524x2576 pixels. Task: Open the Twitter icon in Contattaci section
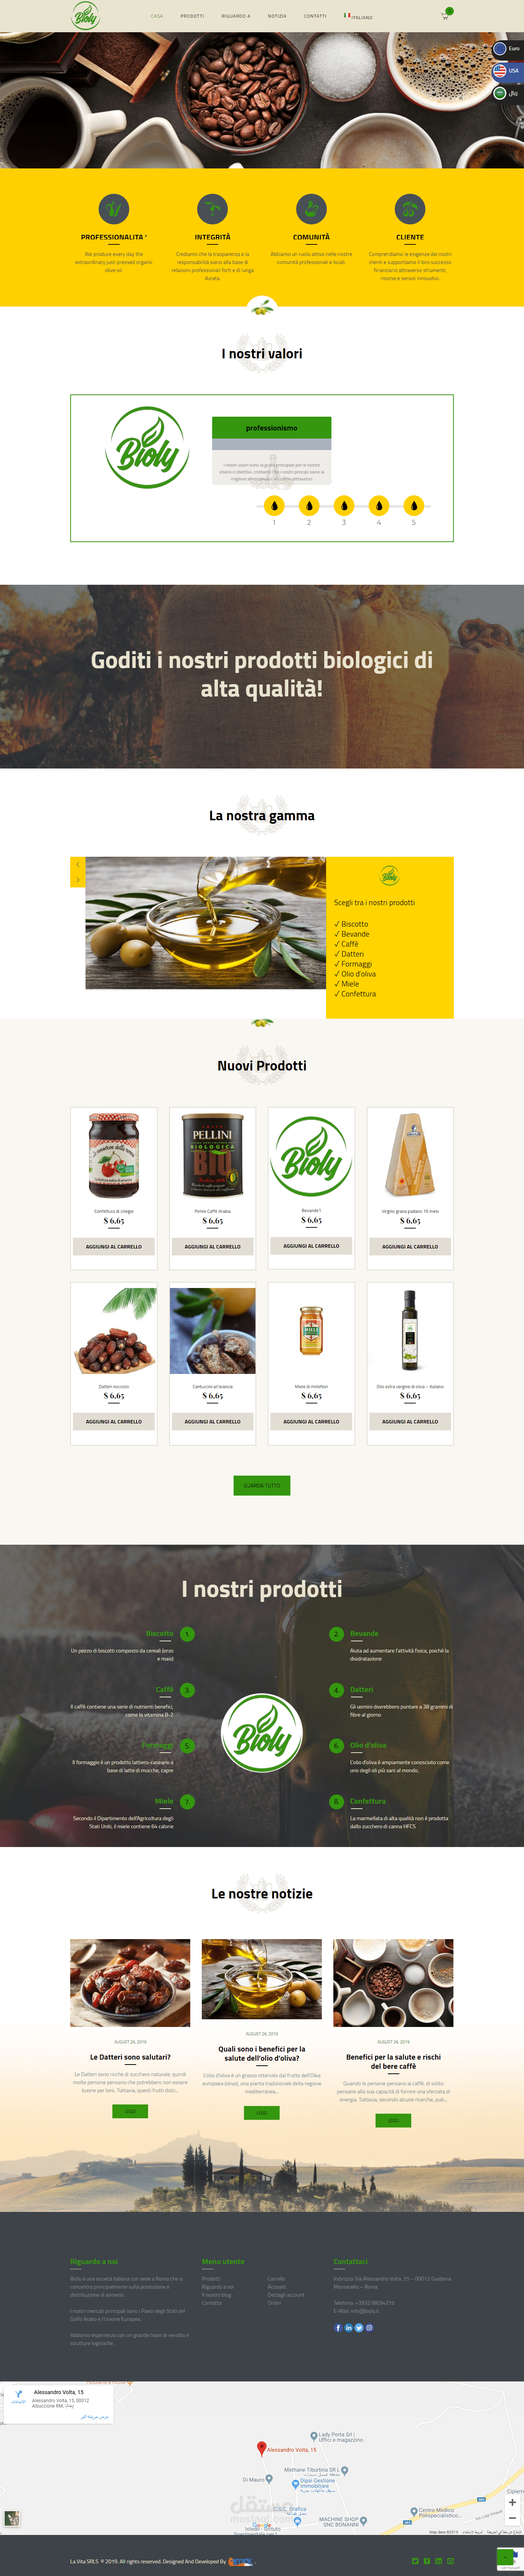[359, 2328]
